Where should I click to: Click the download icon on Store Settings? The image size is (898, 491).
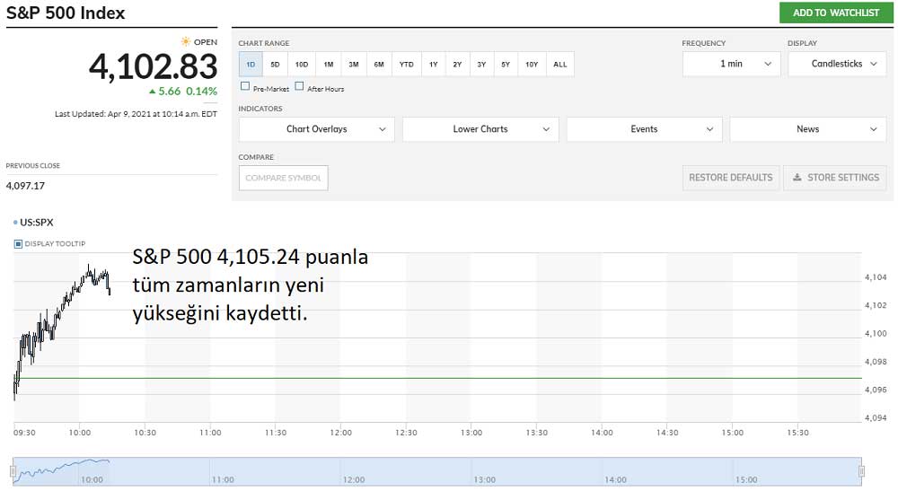point(797,178)
